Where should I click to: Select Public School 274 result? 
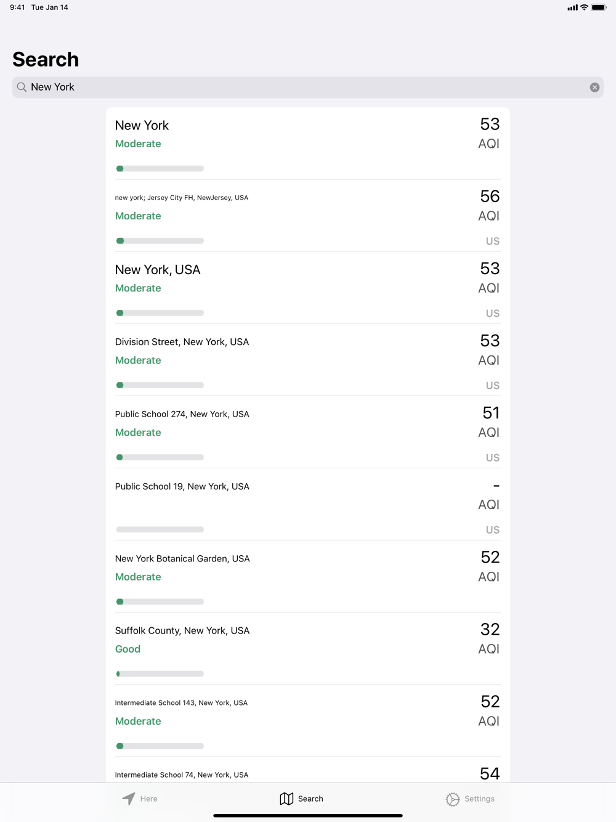(x=308, y=432)
